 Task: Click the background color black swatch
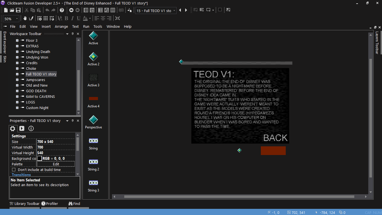(40, 158)
